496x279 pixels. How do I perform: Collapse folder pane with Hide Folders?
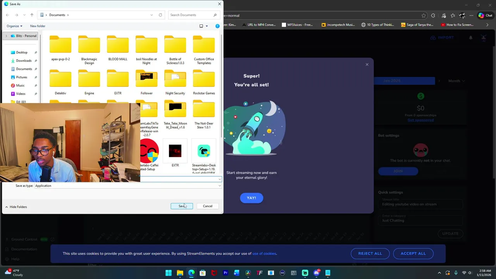pyautogui.click(x=16, y=207)
